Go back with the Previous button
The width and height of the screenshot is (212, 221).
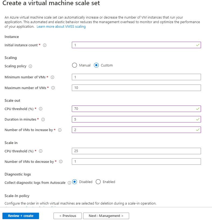tap(68, 216)
